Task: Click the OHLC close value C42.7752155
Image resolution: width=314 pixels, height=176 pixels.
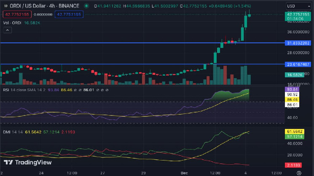Action: [x=193, y=6]
